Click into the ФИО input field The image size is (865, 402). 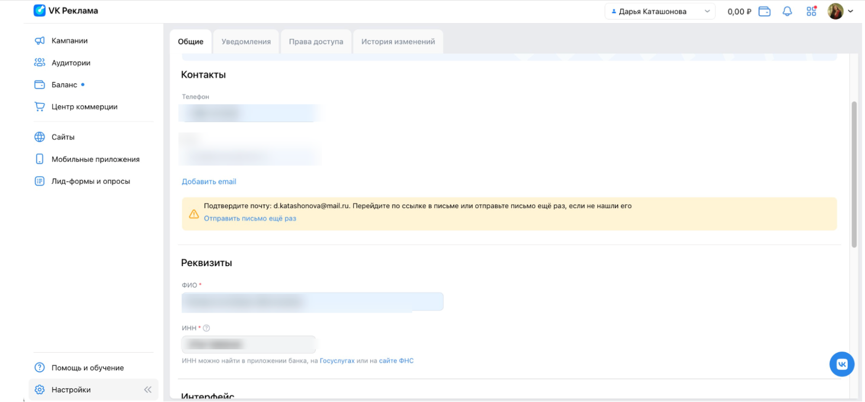click(x=312, y=302)
